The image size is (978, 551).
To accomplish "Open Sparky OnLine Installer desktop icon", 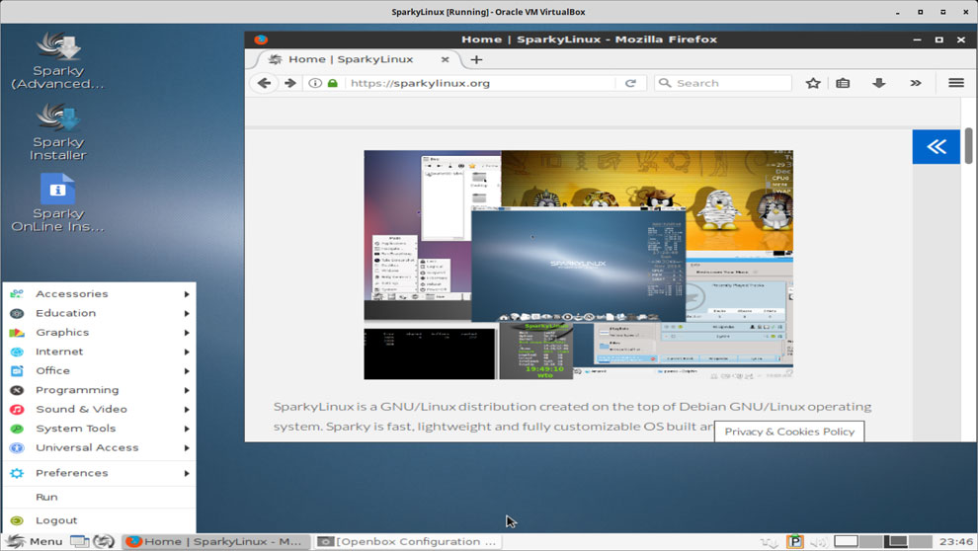I will tap(58, 203).
